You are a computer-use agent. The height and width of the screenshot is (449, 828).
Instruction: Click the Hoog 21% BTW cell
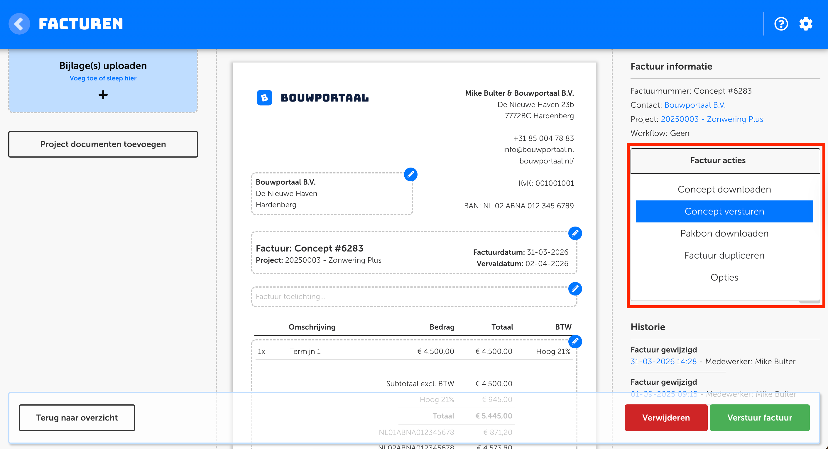[553, 352]
